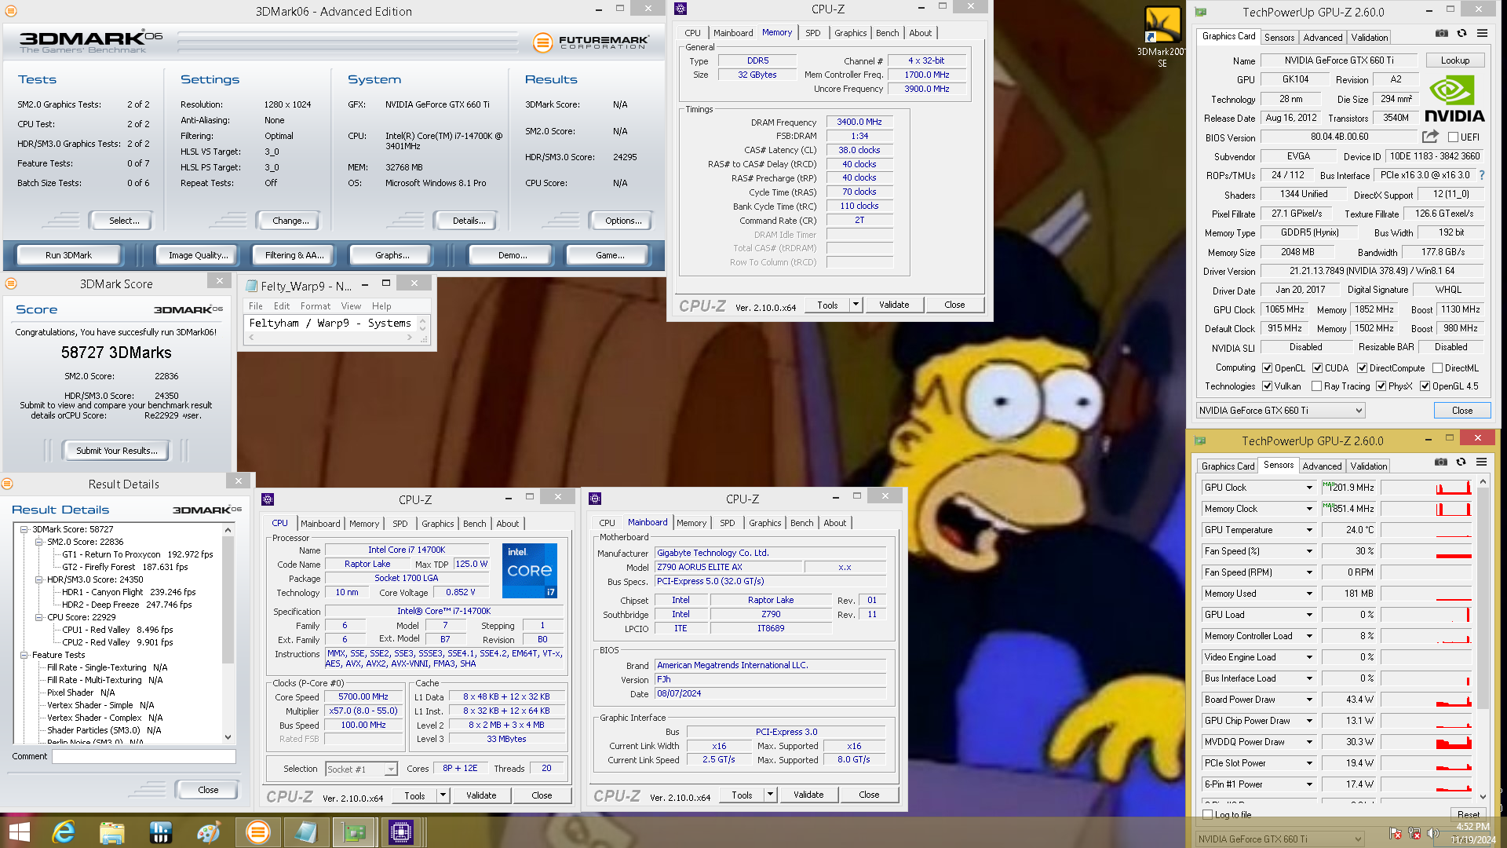1507x848 pixels.
Task: Toggle Ray Tracing checkbox
Action: 1316,386
